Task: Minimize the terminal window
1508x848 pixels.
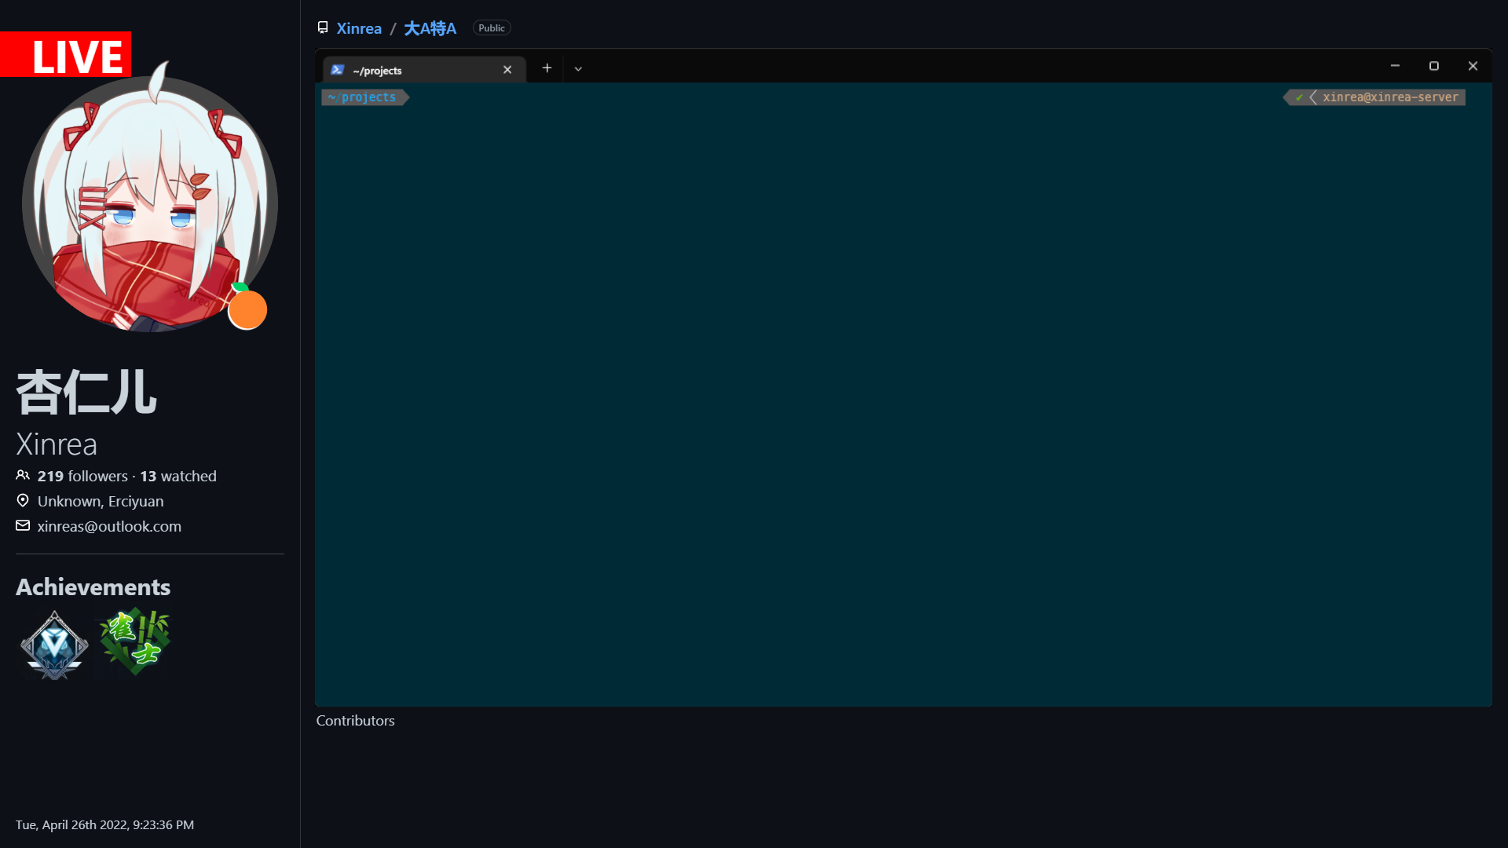Action: (x=1395, y=66)
